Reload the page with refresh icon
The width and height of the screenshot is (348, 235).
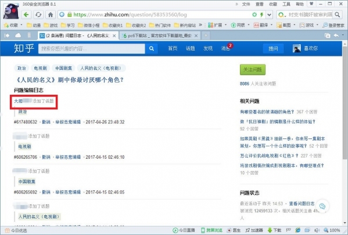(x=38, y=15)
